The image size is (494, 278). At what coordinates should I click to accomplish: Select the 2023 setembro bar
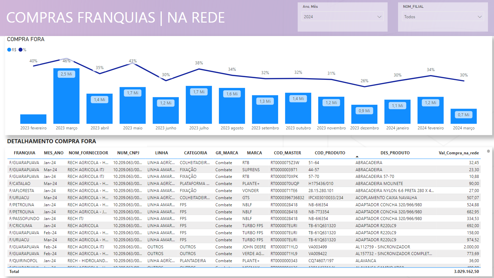tap(265, 110)
